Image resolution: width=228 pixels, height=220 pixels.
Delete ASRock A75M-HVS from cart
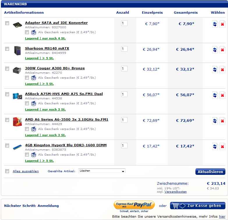[x=222, y=95]
